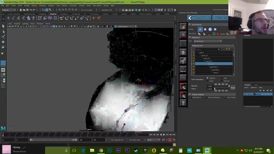Viewport: 274px width, 154px height.
Task: Click the Skeleton Placement button
Action: click(200, 18)
